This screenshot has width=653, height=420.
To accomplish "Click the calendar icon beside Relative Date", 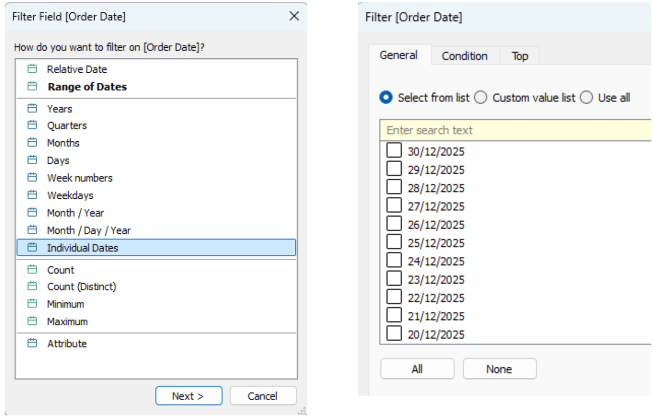I will click(33, 69).
